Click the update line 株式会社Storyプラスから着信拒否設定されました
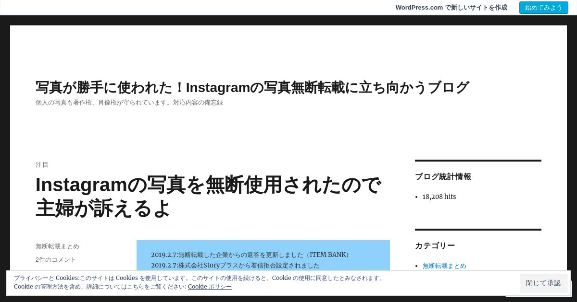Viewport: 577px width, 302px height. [235, 266]
